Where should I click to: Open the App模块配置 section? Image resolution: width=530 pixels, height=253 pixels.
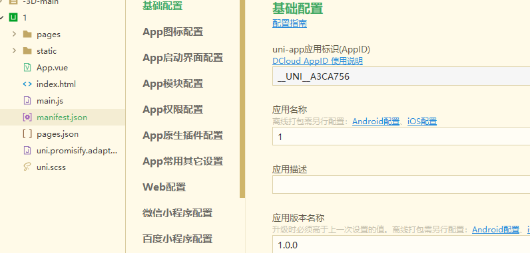click(172, 84)
